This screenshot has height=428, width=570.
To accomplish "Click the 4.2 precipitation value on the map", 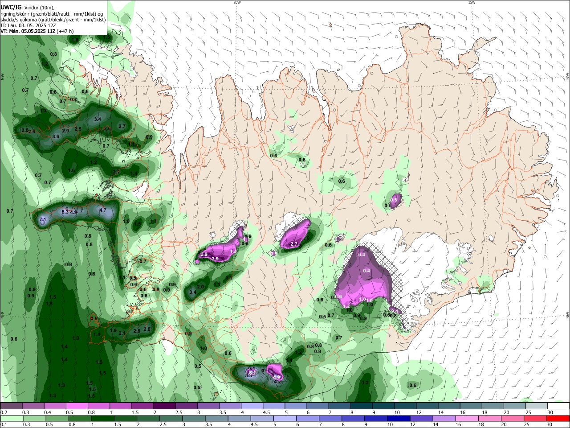I will [x=277, y=382].
